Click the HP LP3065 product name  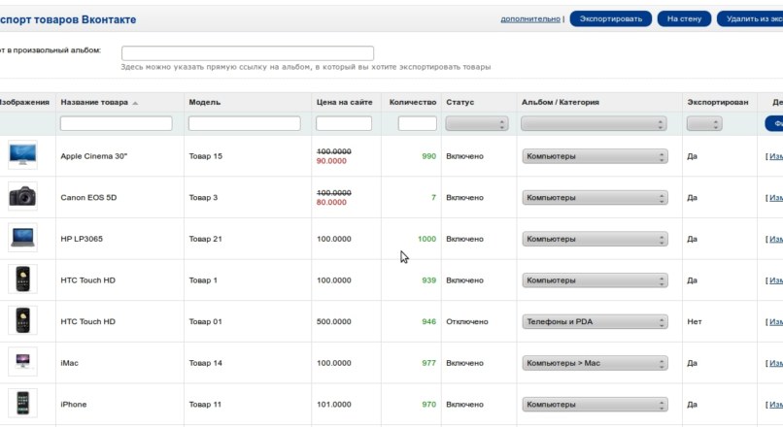click(82, 239)
